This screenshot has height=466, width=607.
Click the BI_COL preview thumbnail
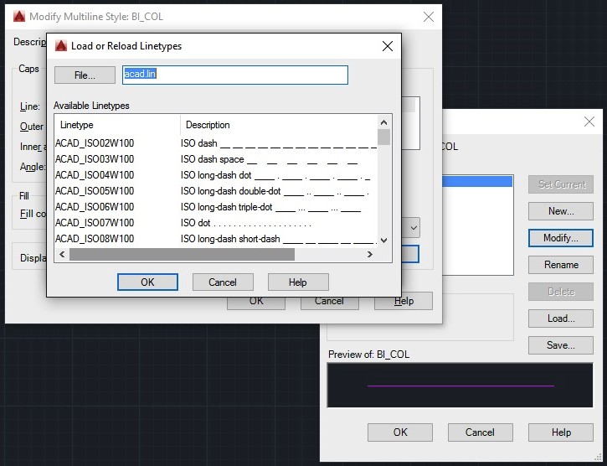point(460,385)
